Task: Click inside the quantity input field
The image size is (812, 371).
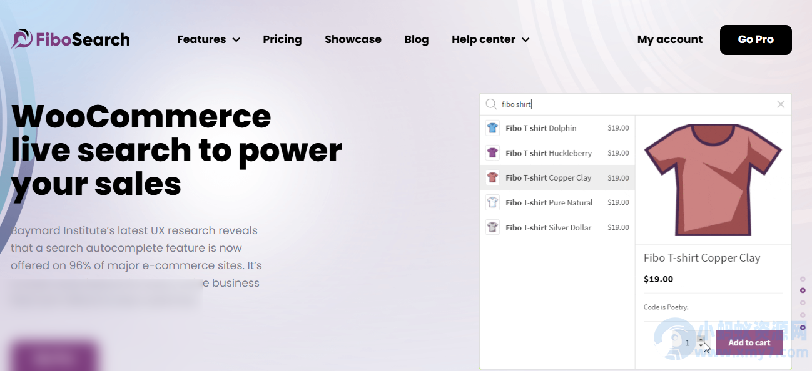Action: [685, 342]
